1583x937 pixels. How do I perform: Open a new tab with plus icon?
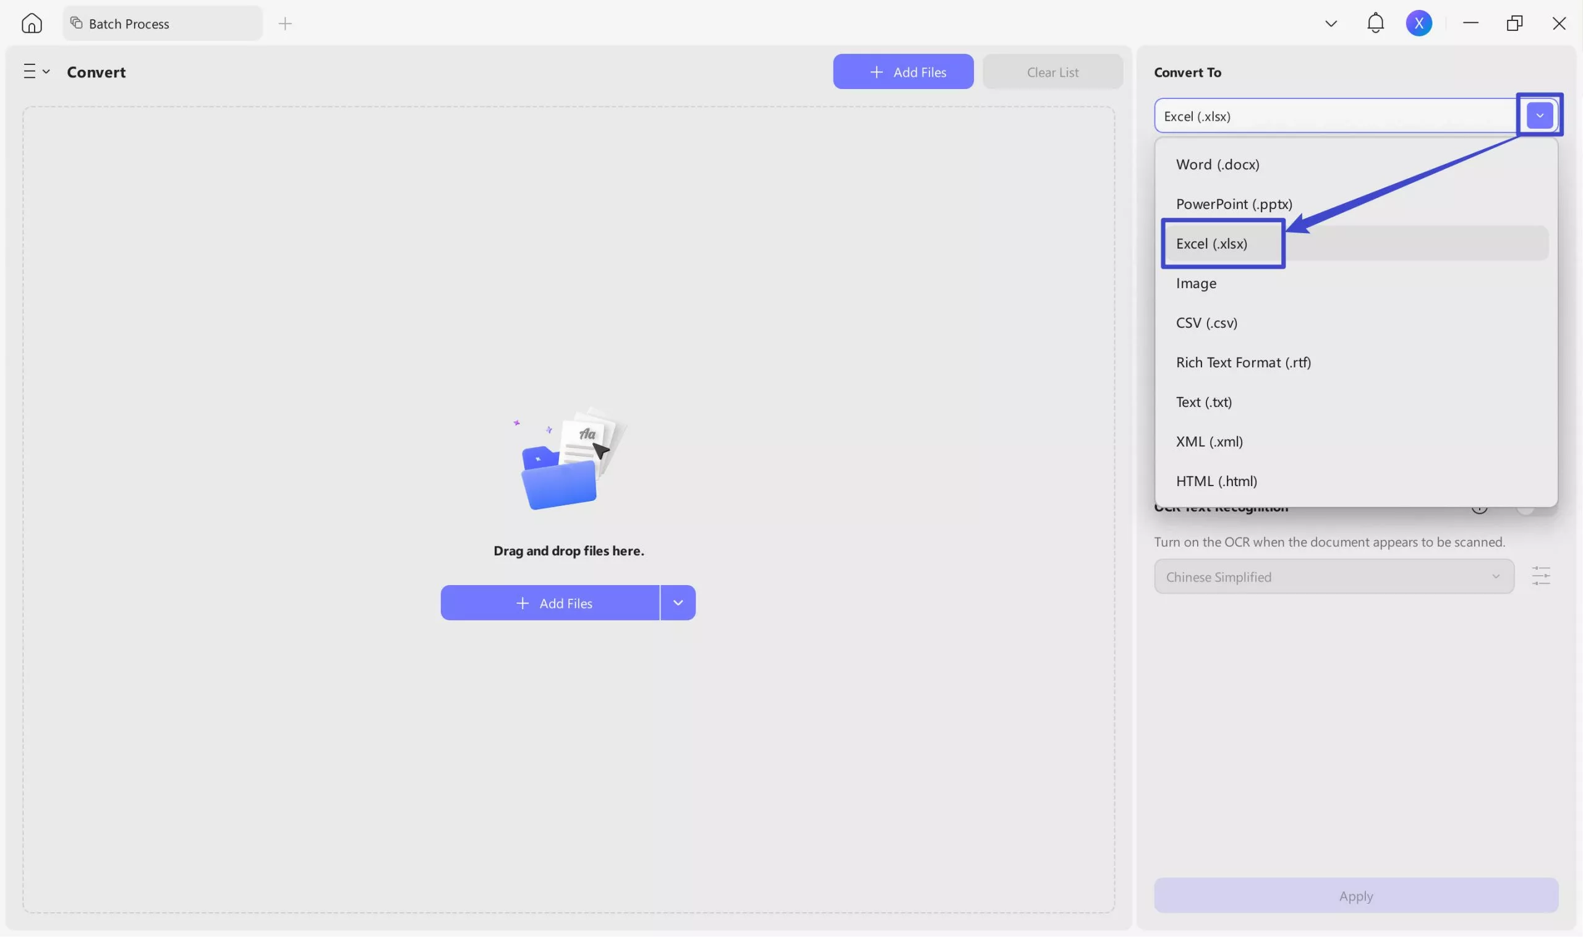click(285, 24)
